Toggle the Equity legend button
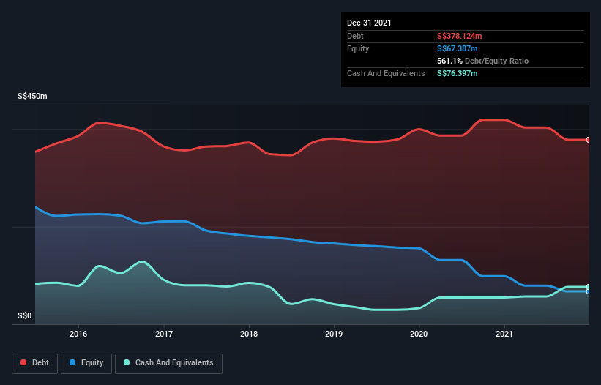The image size is (601, 385). (86, 363)
